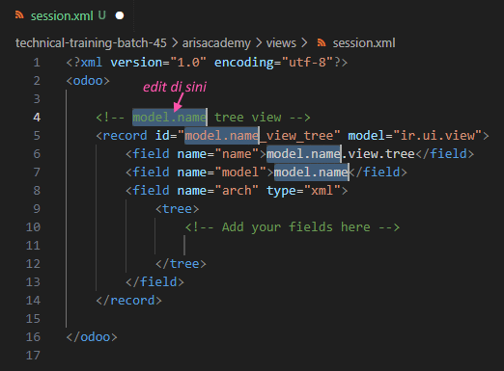The image size is (504, 371).
Task: Open the views breadcrumb segment
Action: pos(281,43)
